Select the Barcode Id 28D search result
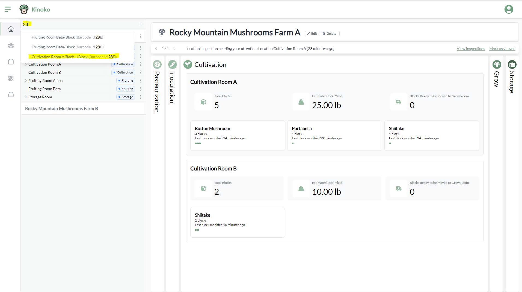522x292 pixels. [x=74, y=57]
